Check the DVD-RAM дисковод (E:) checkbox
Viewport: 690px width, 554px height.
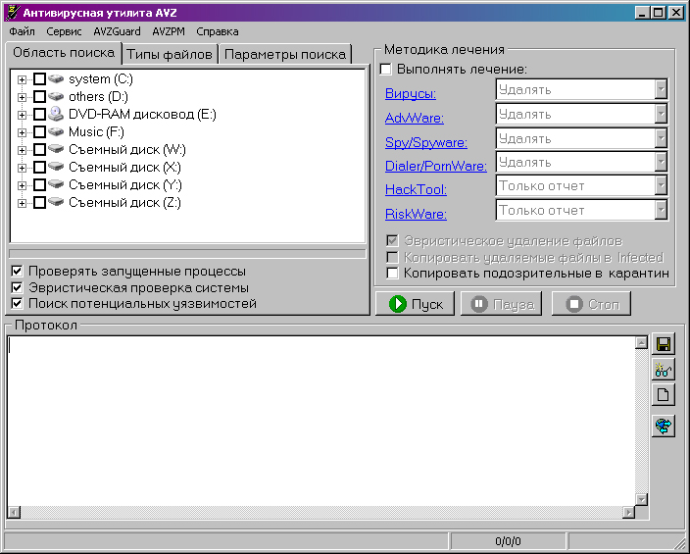click(39, 115)
